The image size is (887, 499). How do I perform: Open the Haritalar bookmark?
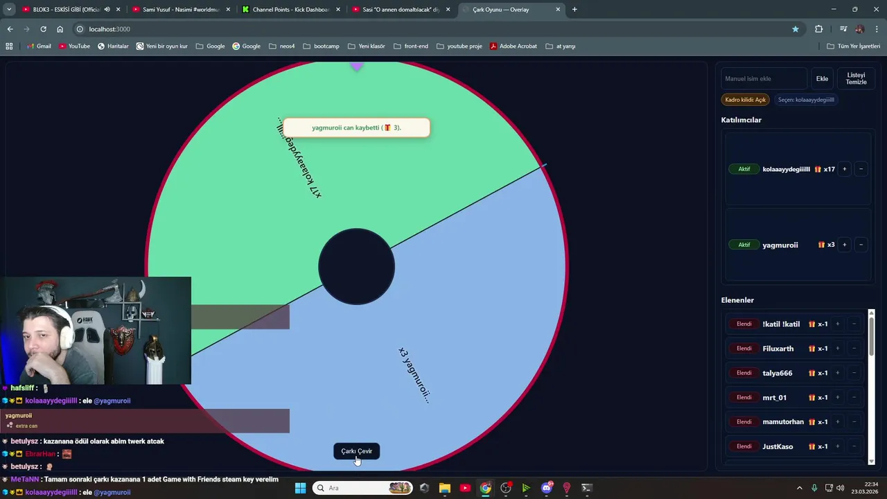(113, 46)
